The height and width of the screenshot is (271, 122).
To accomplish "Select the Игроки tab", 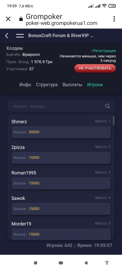I will click(95, 85).
